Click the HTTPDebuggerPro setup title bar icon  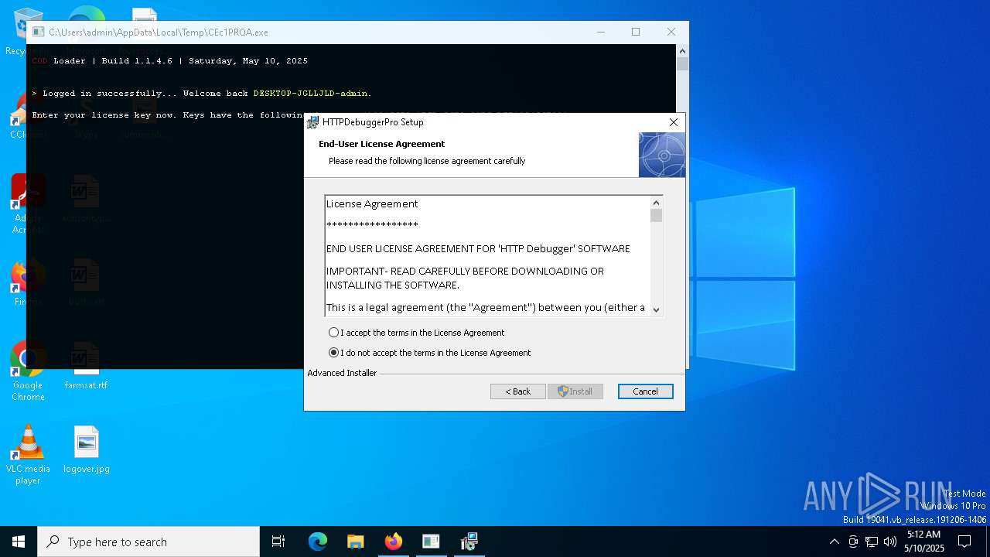coord(313,122)
